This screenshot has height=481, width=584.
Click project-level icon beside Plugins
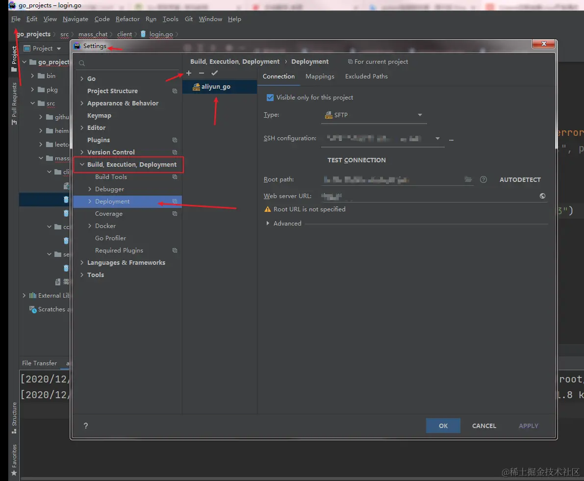coord(175,140)
